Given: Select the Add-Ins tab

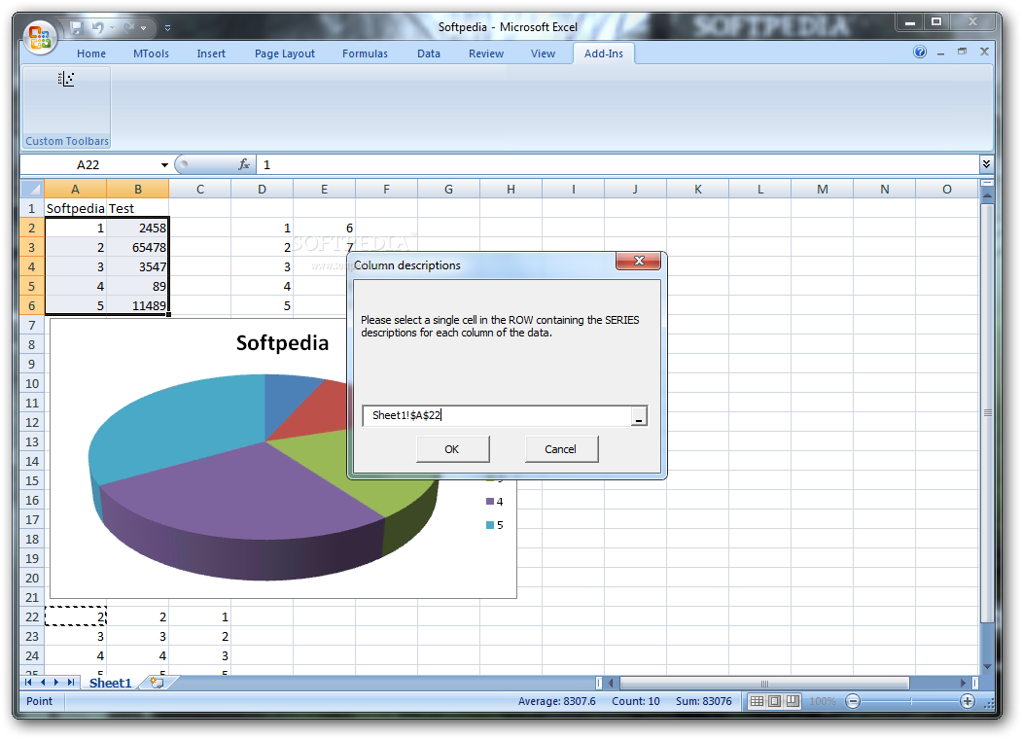Looking at the screenshot, I should point(604,53).
